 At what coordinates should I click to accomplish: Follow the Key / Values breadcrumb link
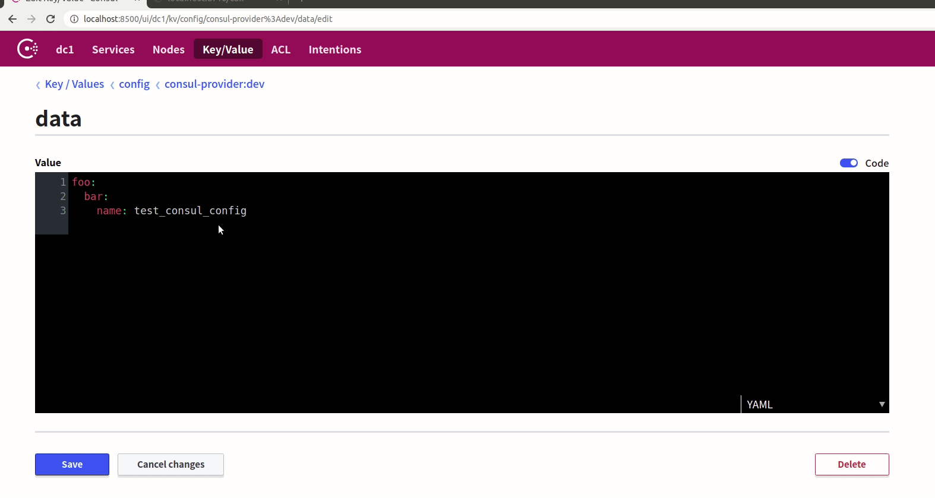[x=74, y=84]
